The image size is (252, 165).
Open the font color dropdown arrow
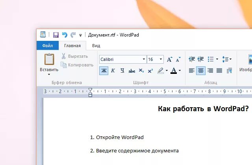180,71
